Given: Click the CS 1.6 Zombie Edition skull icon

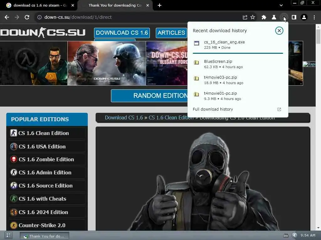Looking at the screenshot, I should click(x=14, y=159).
